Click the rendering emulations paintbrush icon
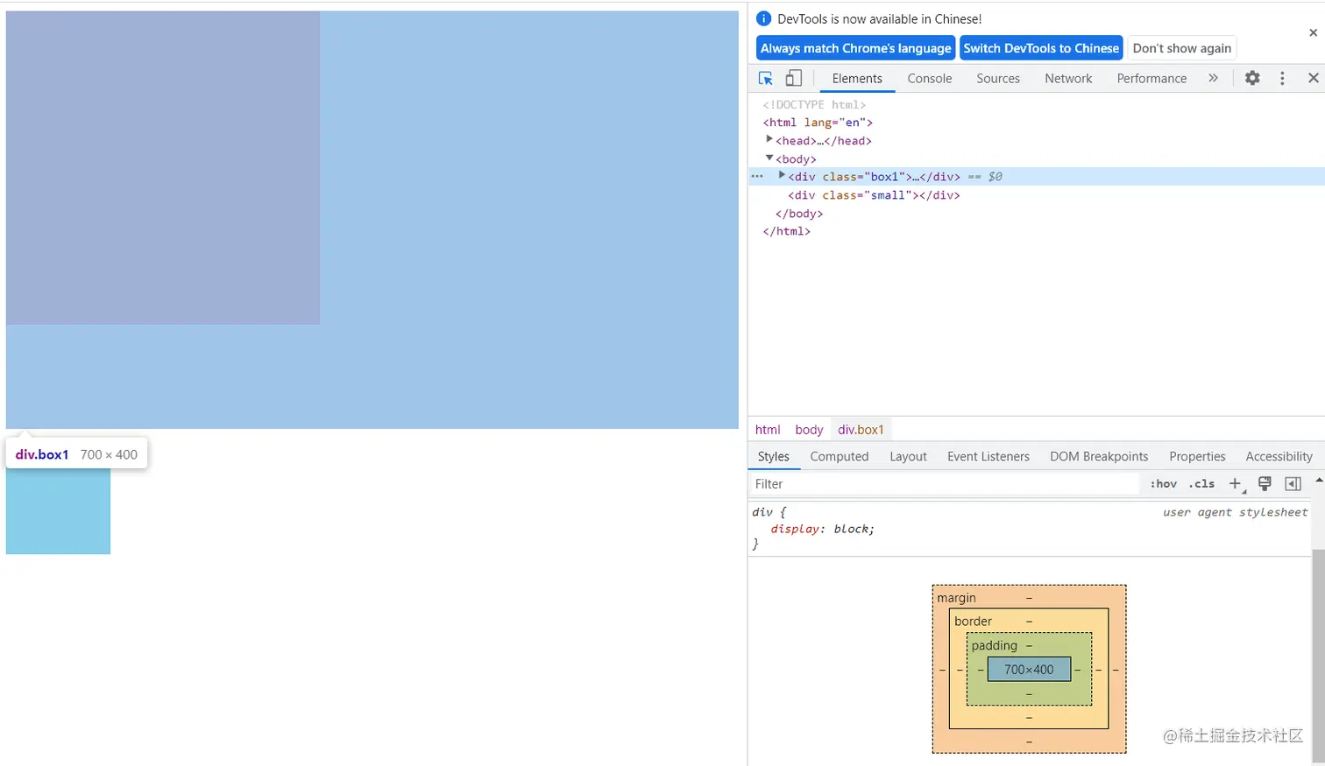 [x=1265, y=484]
